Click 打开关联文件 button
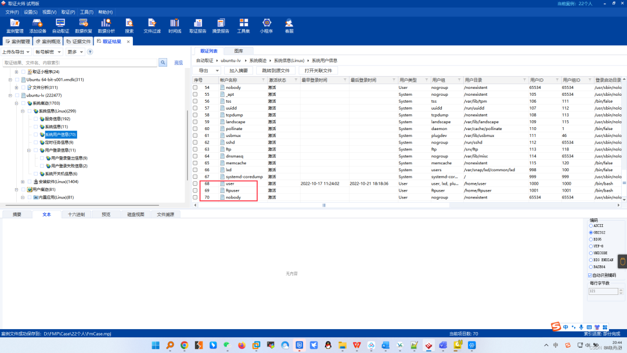This screenshot has width=627, height=353. [x=318, y=70]
